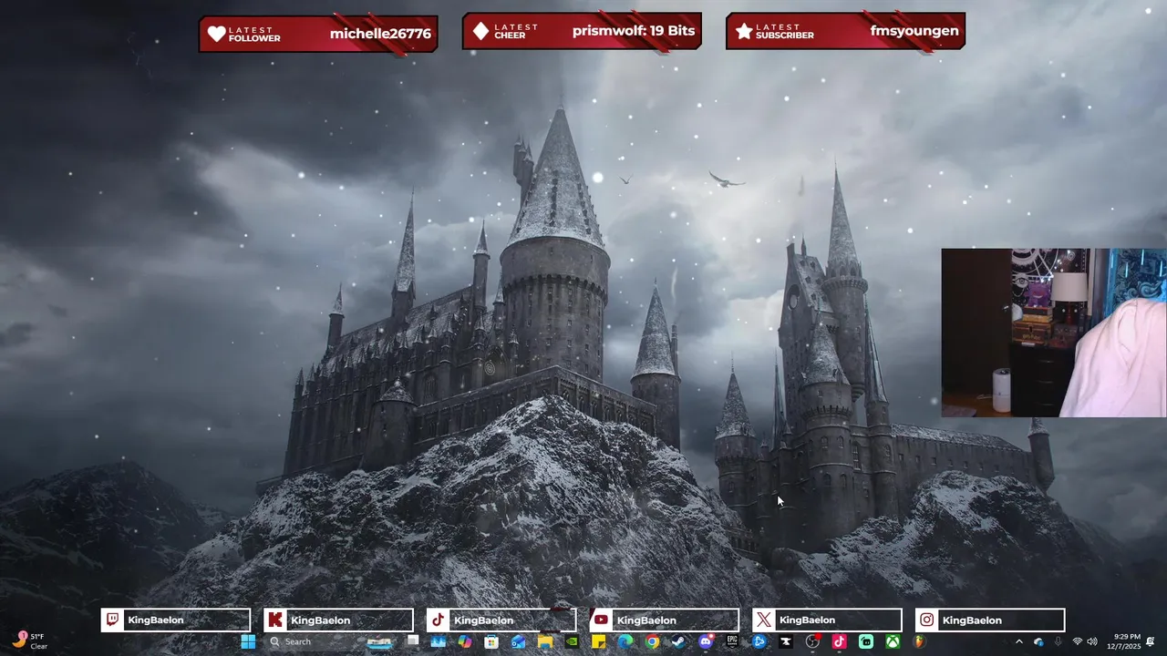The width and height of the screenshot is (1167, 656).
Task: Open the black anvil app icon
Action: pos(785,641)
